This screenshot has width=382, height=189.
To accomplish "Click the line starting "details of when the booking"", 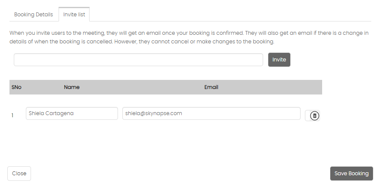I will [x=142, y=42].
